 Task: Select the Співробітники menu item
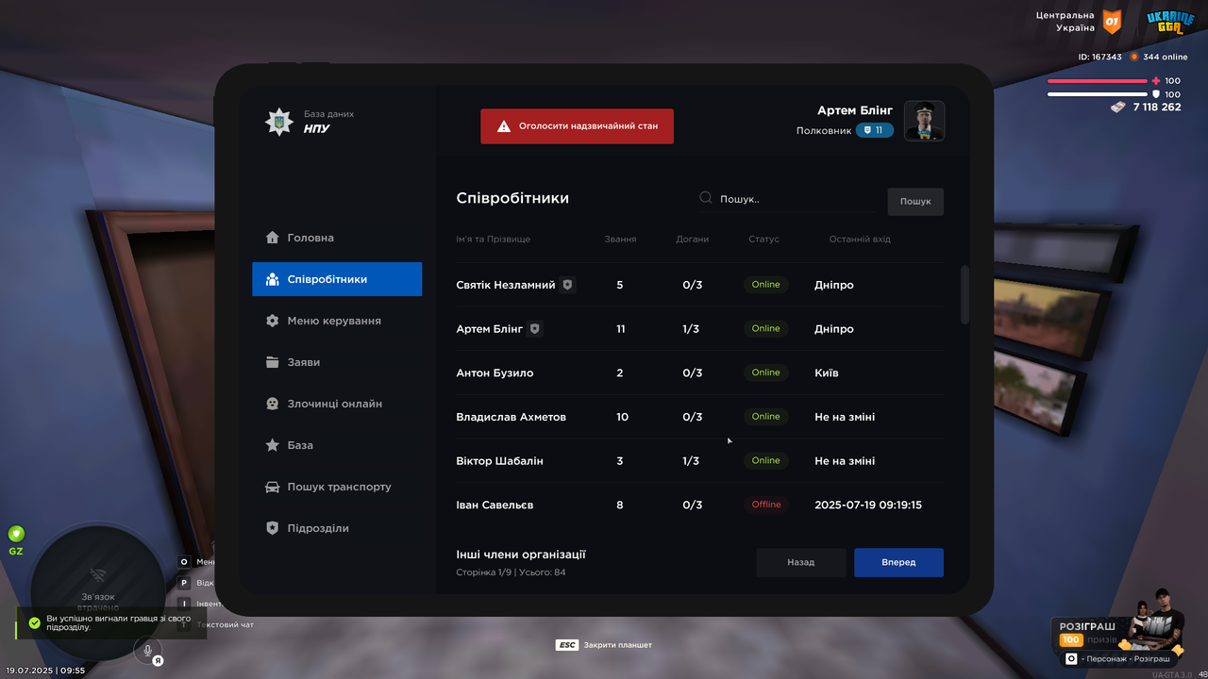[x=337, y=279]
